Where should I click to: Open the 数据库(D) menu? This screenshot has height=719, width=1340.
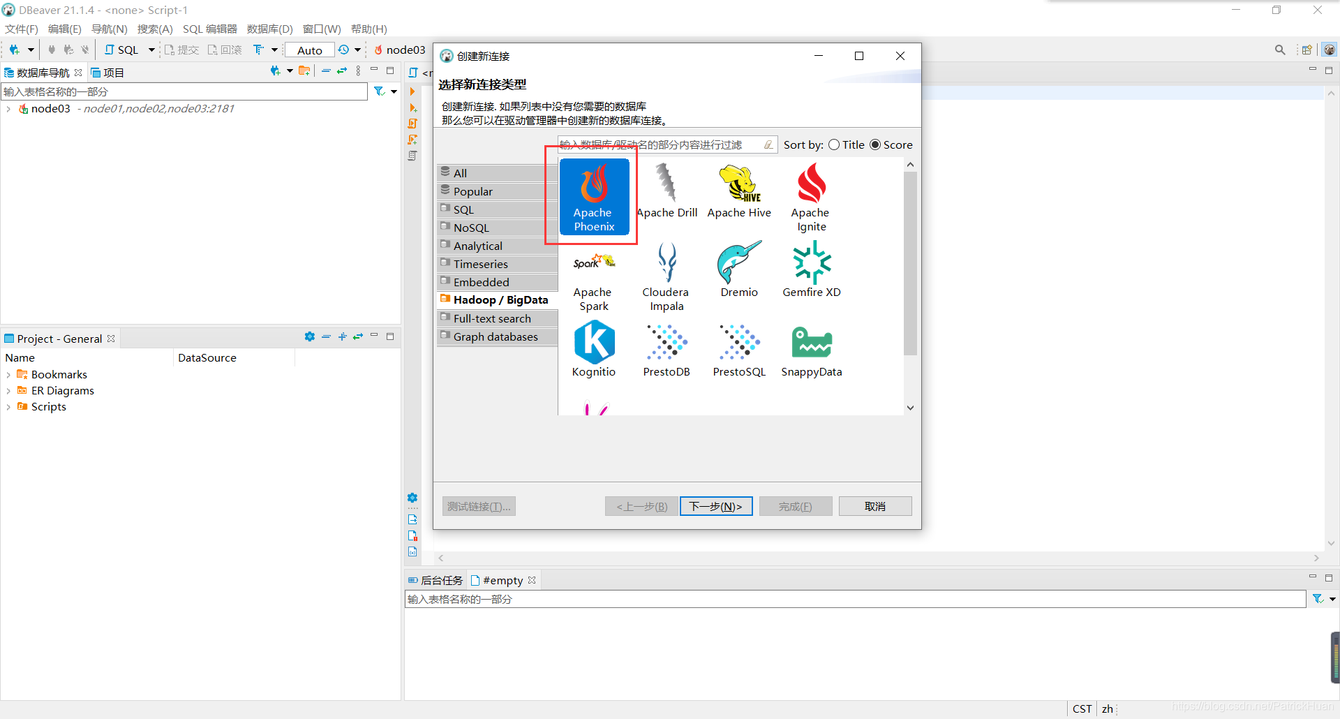coord(269,29)
